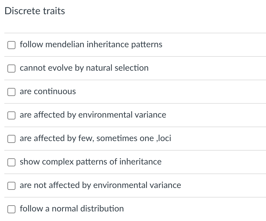This screenshot has width=266, height=221.
Task: Click the "follow a normal distribution" text
Action: click(x=71, y=209)
